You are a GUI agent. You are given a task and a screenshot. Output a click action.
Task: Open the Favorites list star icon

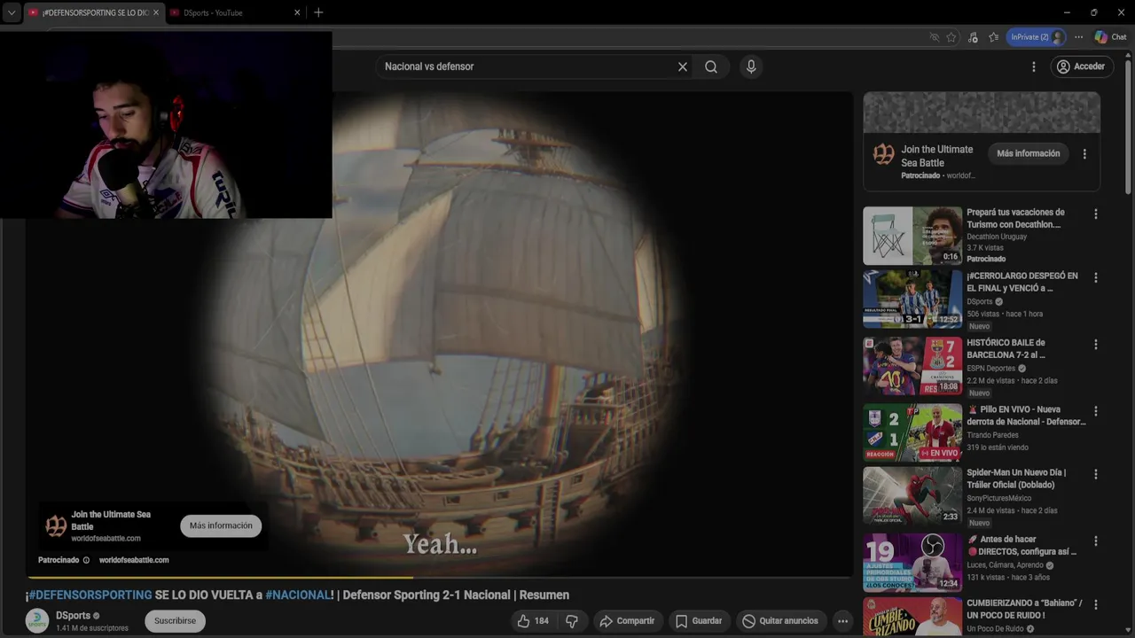tap(993, 37)
